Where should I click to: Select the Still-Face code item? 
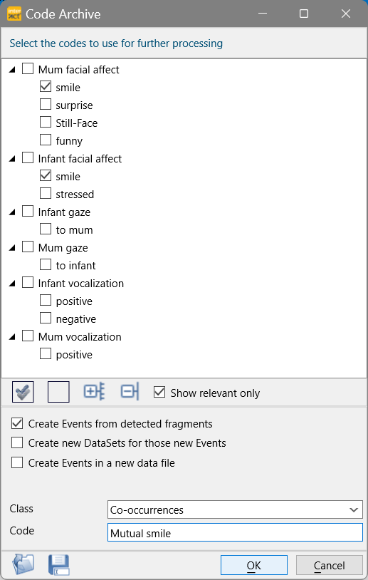pos(76,123)
